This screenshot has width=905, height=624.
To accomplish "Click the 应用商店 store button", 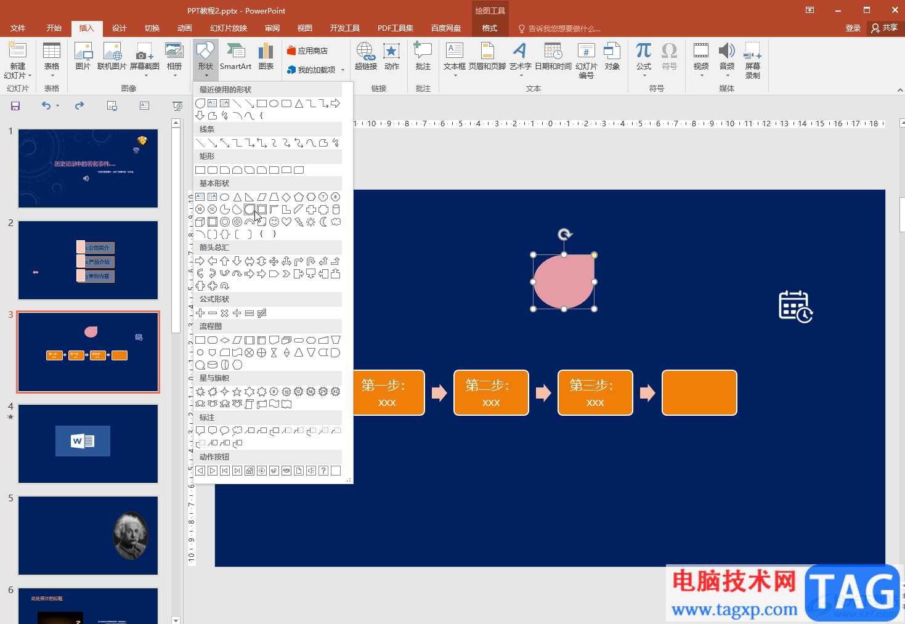I will [x=307, y=51].
